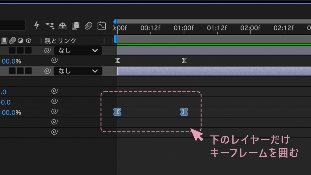Click the pick whip on the upper 100.0% row
Viewport: 311px width, 175px height.
tap(54, 60)
